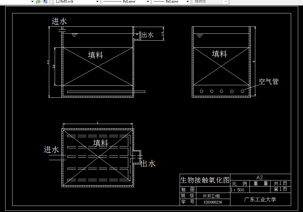Image resolution: width=303 pixels, height=212 pixels.
Task: Select the 出水 label beside the plan view
Action: pyautogui.click(x=148, y=163)
